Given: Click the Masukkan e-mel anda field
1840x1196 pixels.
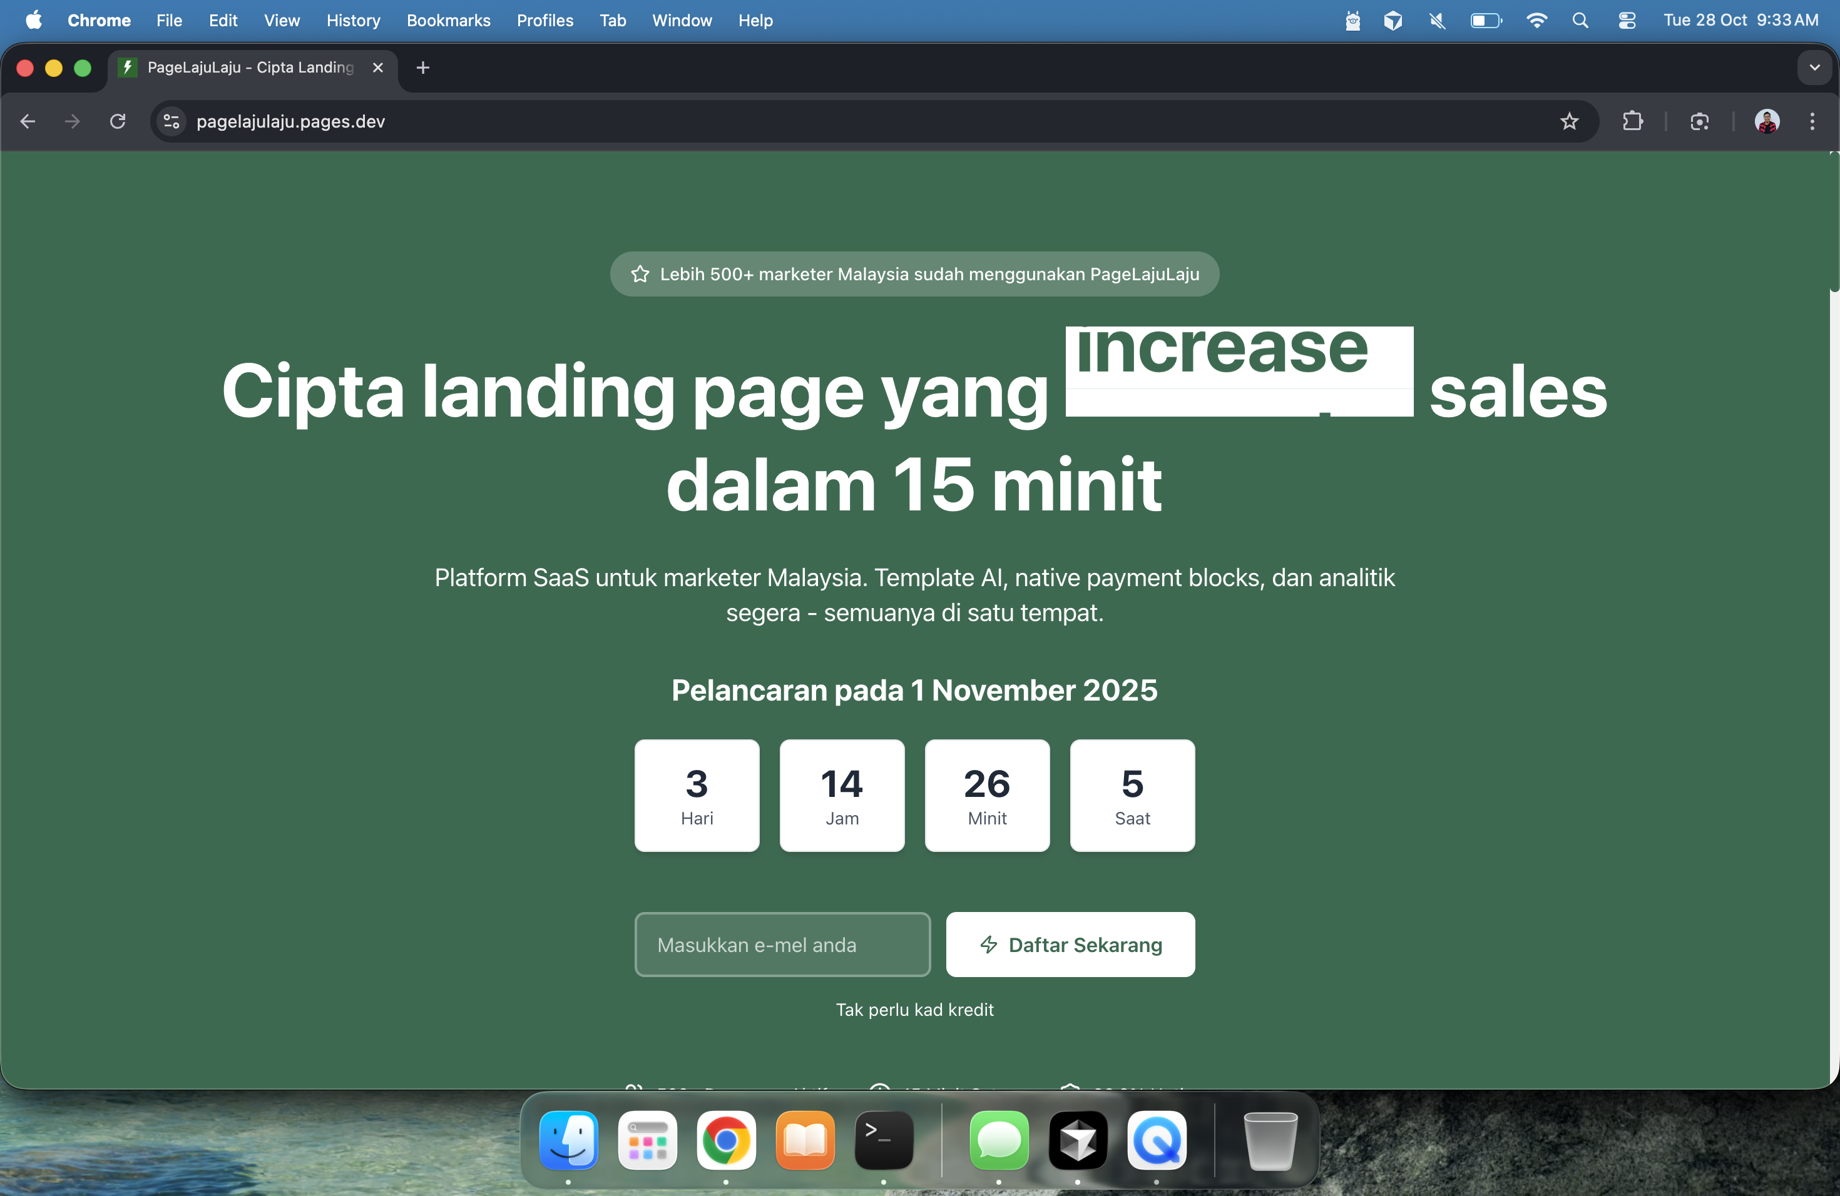Looking at the screenshot, I should [782, 944].
